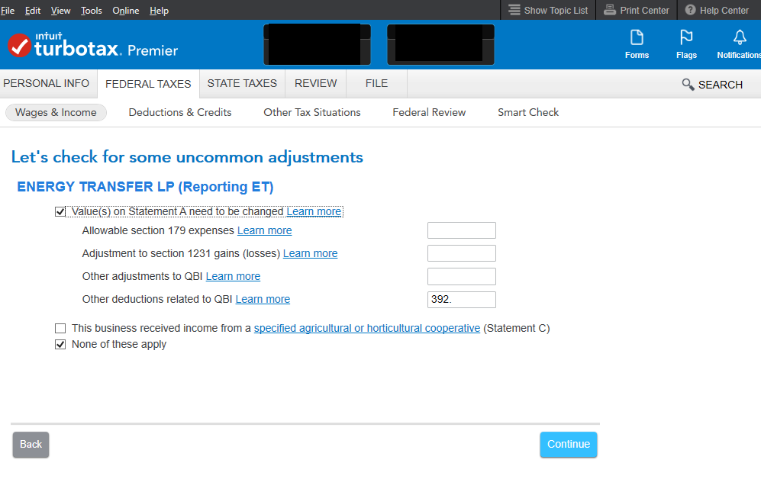Click Learn more for other deductions QBI

(263, 300)
